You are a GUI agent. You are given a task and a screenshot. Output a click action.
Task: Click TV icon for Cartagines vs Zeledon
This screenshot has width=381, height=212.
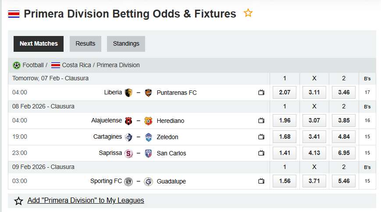(x=261, y=137)
